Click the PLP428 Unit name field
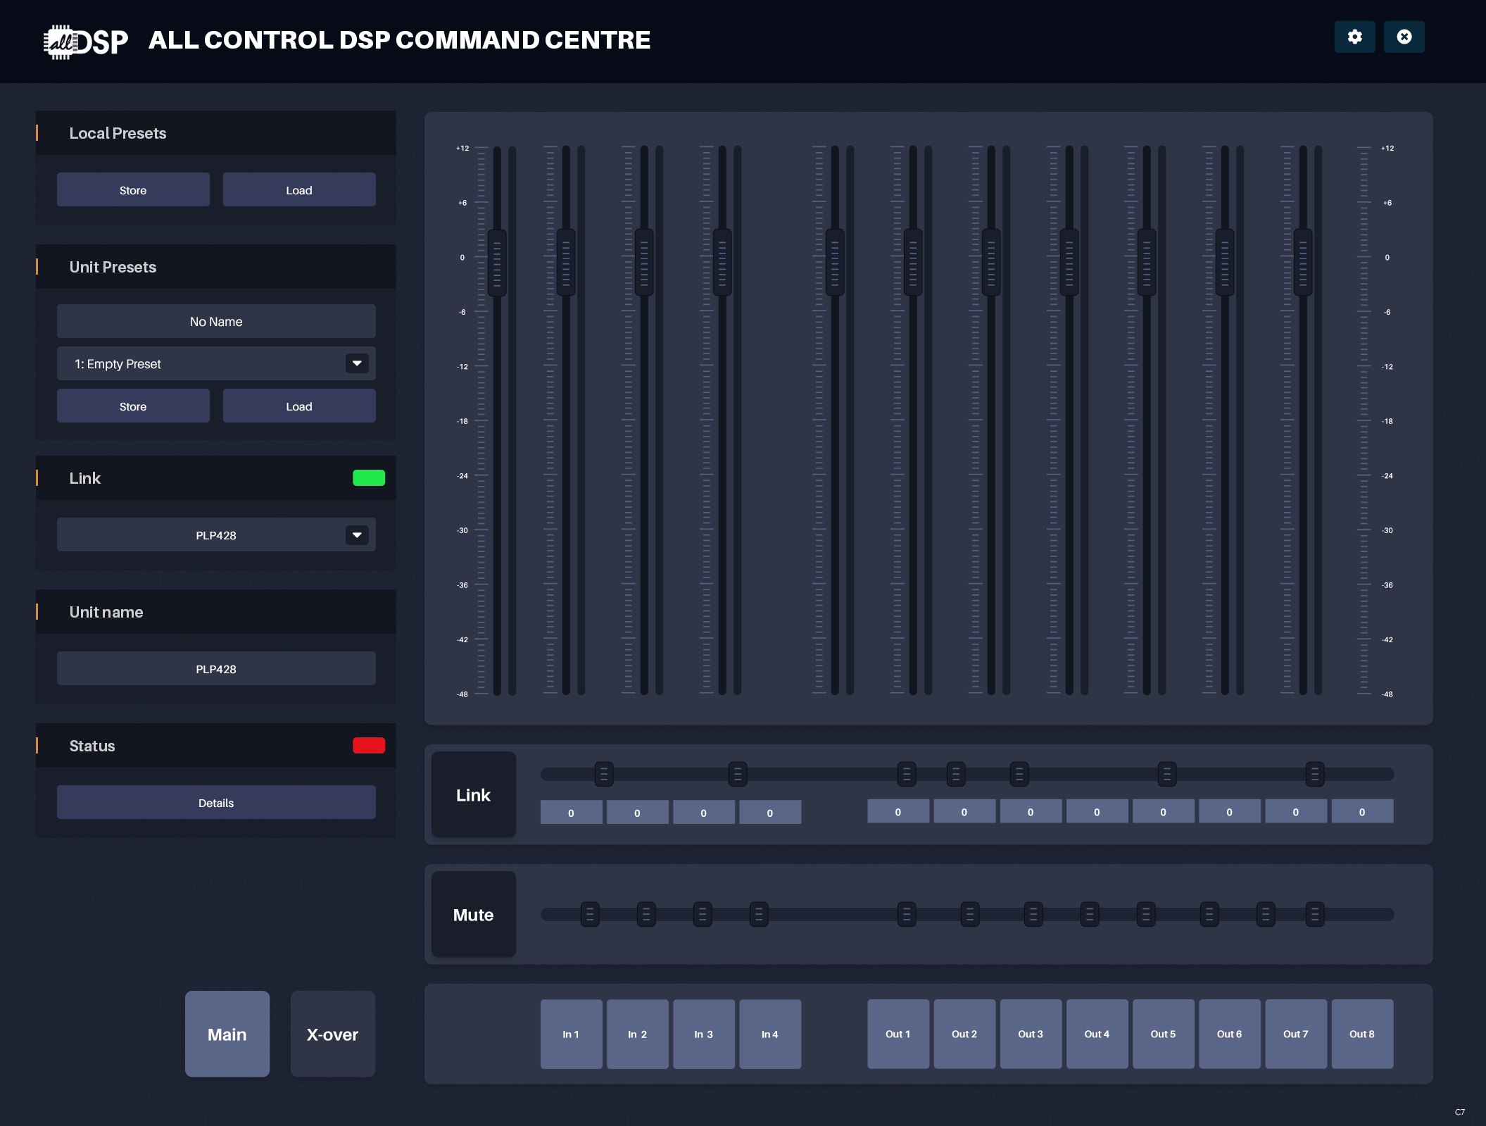This screenshot has width=1486, height=1126. [x=216, y=669]
